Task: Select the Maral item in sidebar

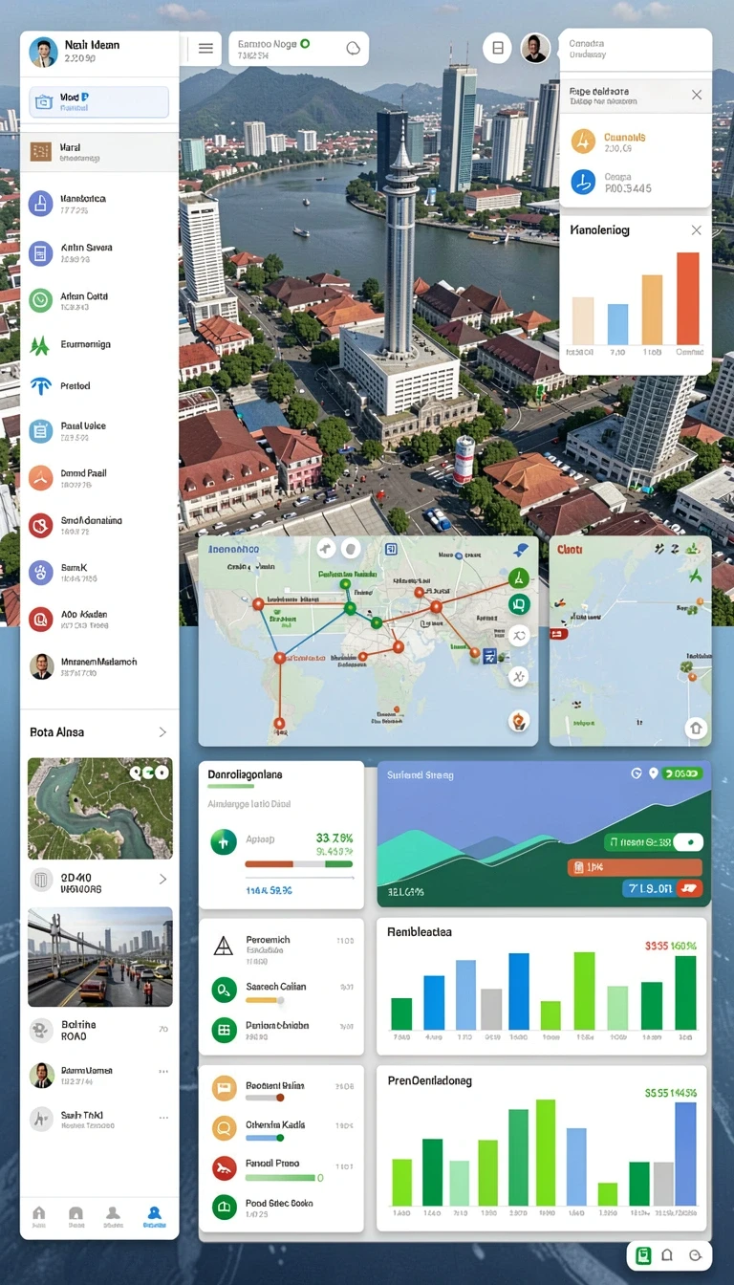Action: point(99,152)
